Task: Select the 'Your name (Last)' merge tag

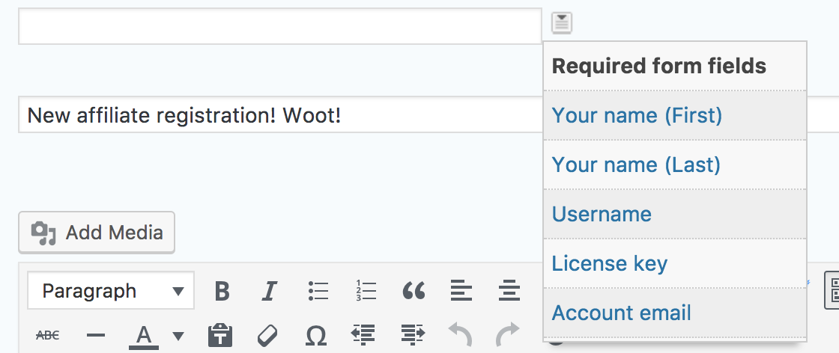Action: [675, 165]
